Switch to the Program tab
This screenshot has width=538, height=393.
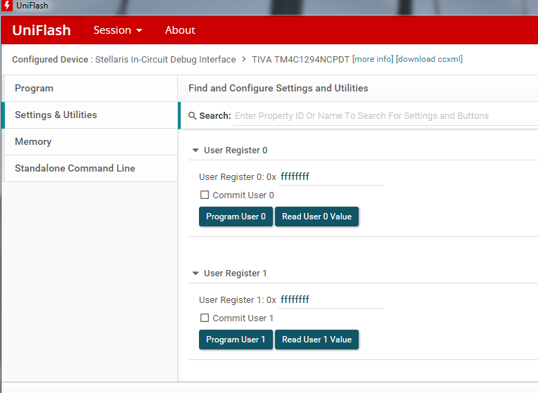pyautogui.click(x=34, y=89)
